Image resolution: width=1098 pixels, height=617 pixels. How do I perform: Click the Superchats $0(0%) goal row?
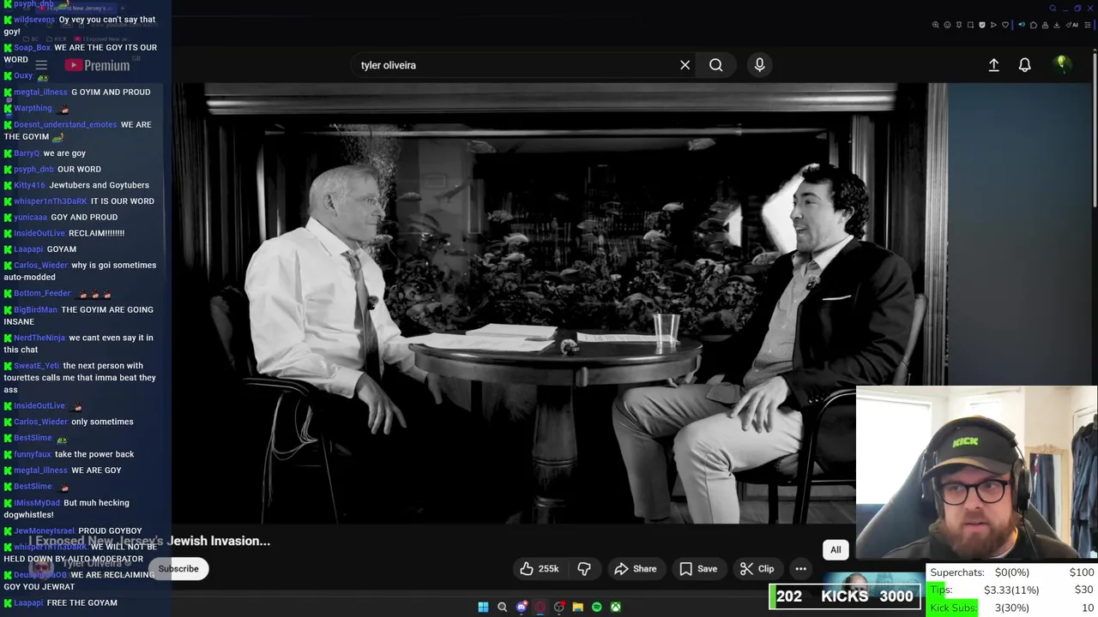[x=1012, y=572]
